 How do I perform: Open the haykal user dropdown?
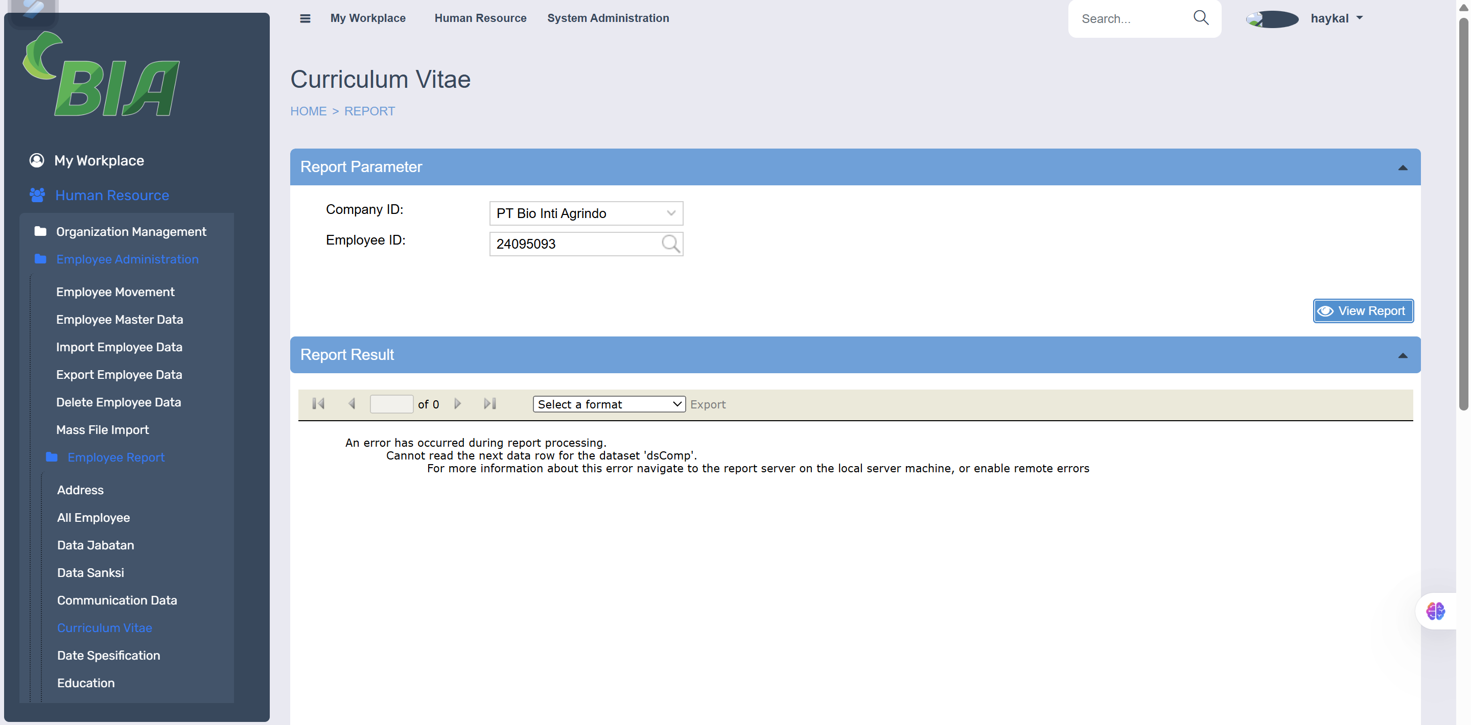point(1336,18)
